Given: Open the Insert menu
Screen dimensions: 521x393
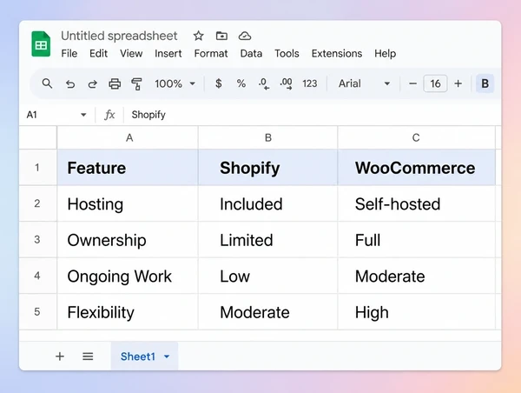Looking at the screenshot, I should pos(168,54).
